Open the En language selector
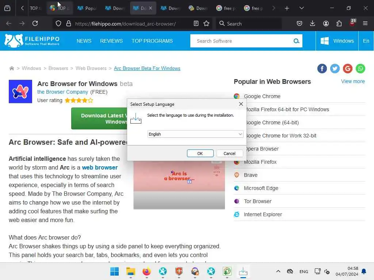 pyautogui.click(x=366, y=41)
